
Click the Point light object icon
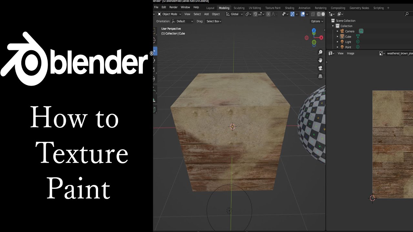click(x=342, y=47)
